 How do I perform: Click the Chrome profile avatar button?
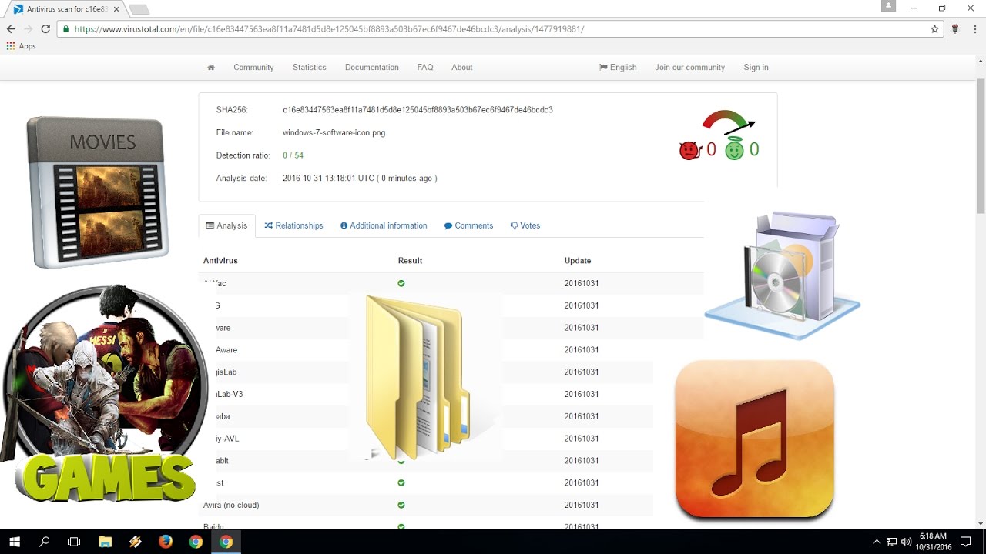point(890,5)
